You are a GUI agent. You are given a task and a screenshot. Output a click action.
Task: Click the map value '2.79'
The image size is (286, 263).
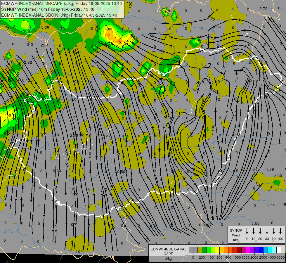pos(264,8)
